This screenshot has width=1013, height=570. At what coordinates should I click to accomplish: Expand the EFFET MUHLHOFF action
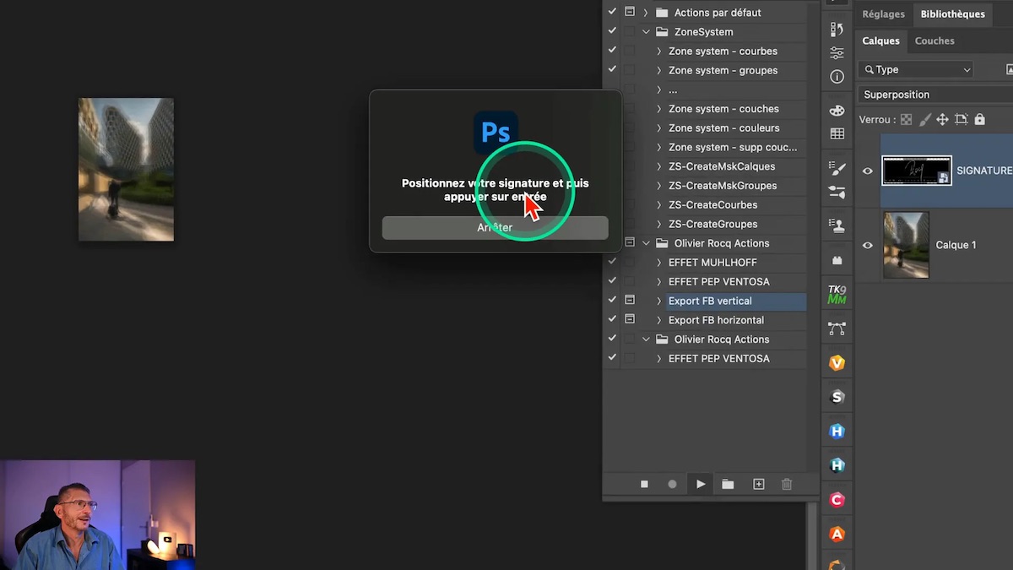click(659, 263)
